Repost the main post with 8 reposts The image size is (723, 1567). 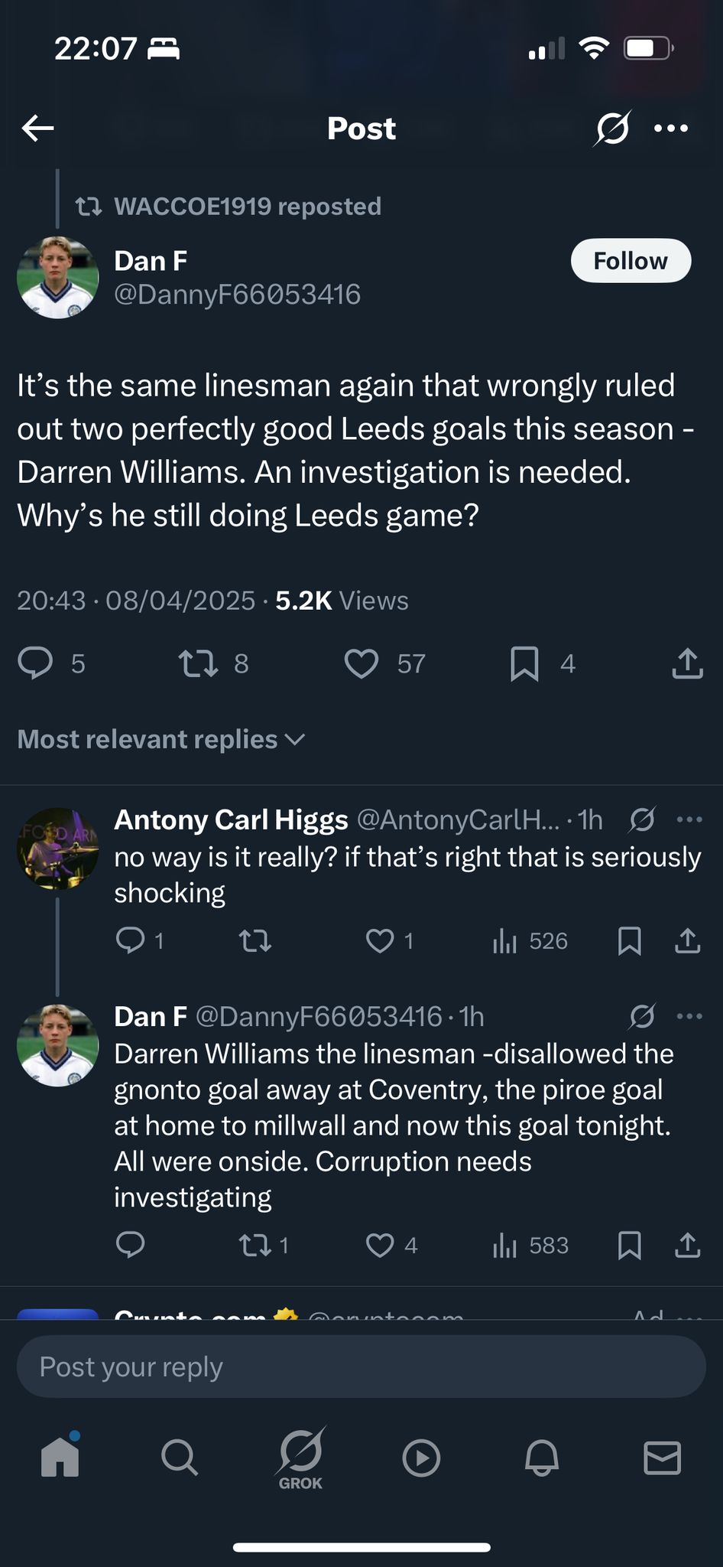pos(198,663)
